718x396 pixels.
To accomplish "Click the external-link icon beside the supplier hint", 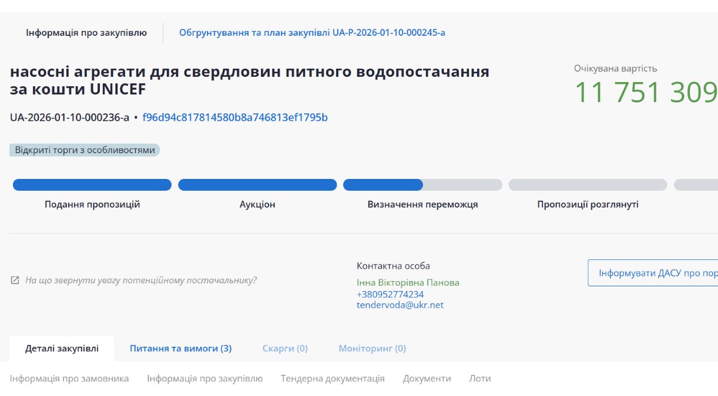I will pyautogui.click(x=15, y=280).
